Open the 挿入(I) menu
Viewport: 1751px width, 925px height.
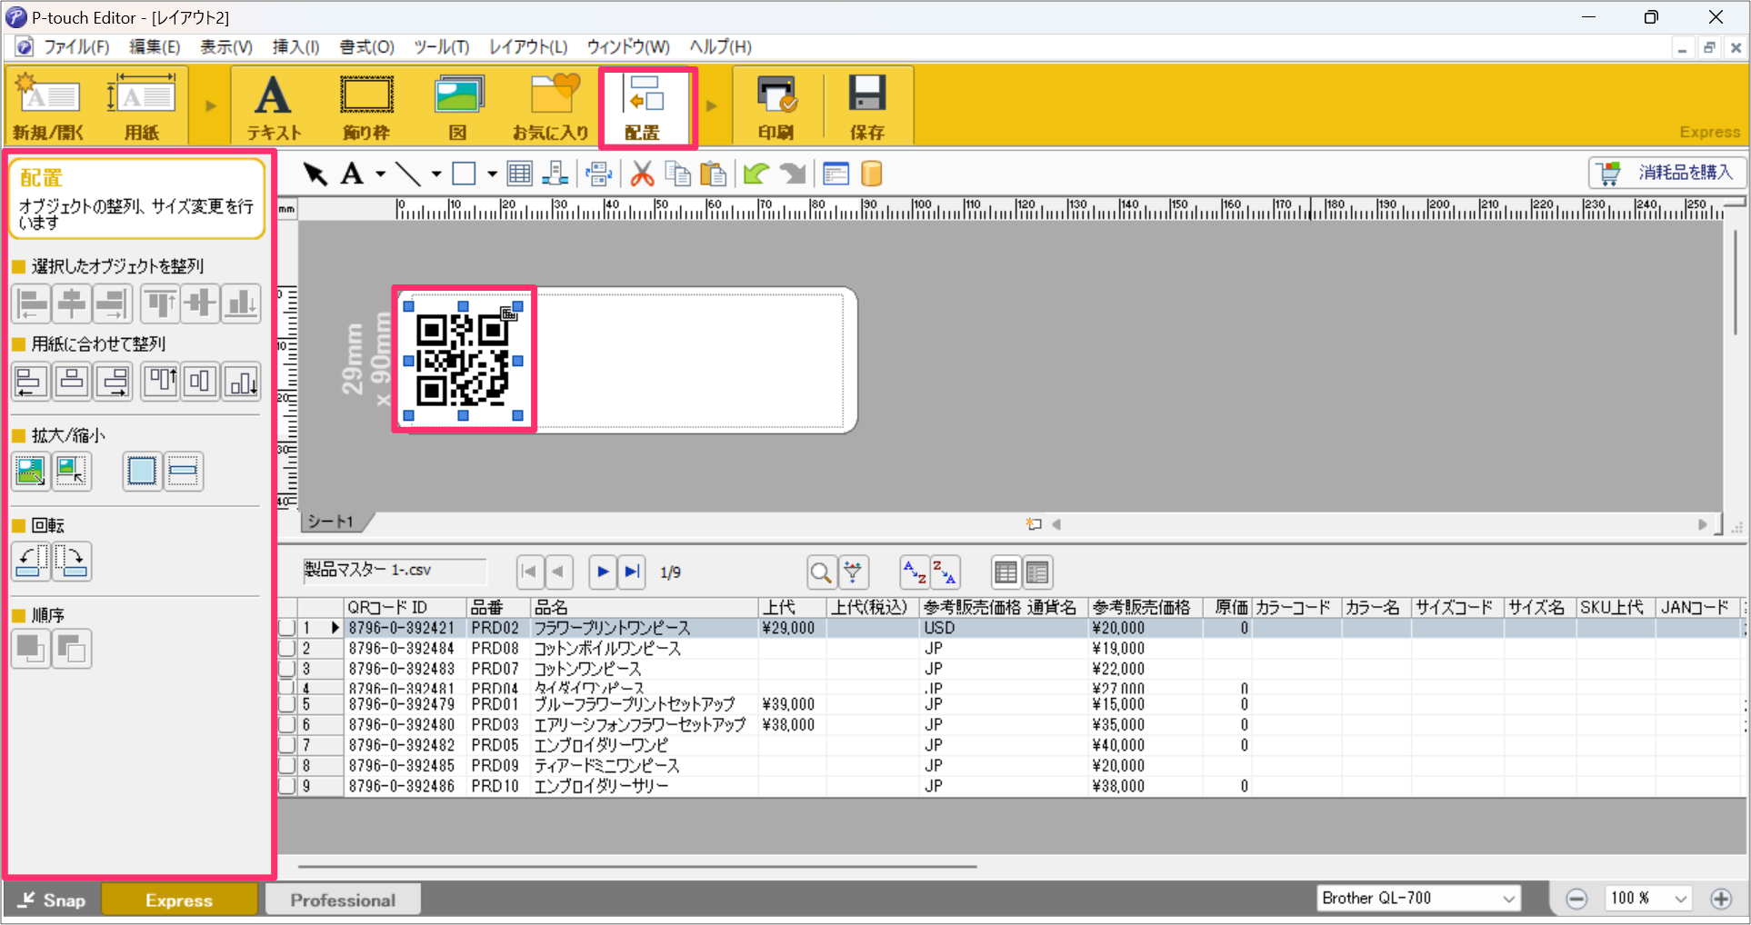(x=295, y=47)
